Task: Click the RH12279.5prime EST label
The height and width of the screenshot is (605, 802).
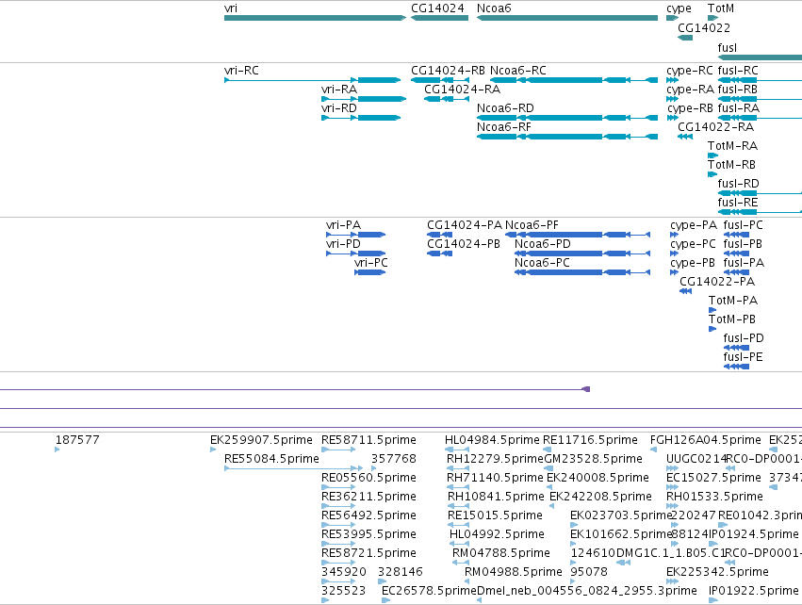Action: (x=495, y=459)
